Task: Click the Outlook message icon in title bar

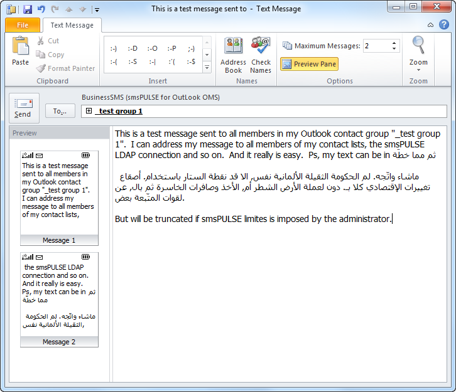Action: click(x=11, y=9)
